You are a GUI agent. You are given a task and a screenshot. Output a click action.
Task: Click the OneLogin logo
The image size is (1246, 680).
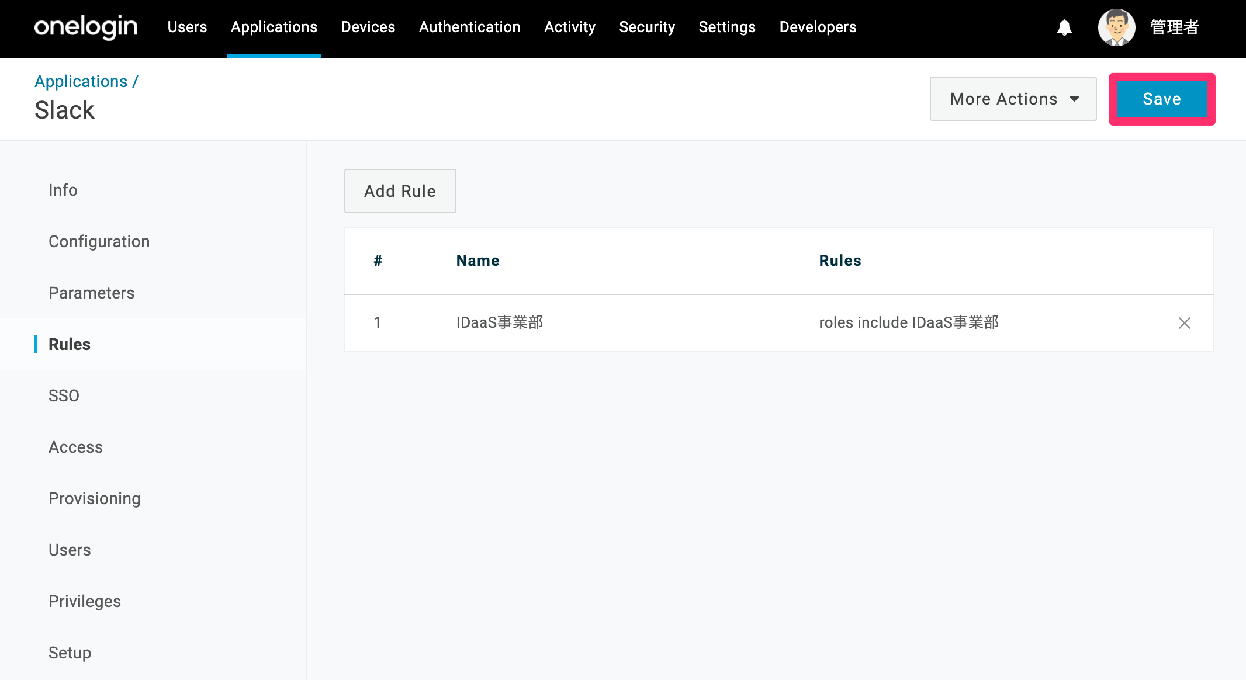pos(86,27)
